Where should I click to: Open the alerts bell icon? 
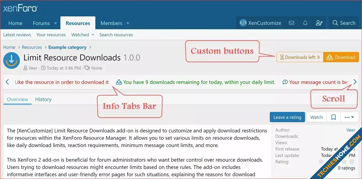tap(305, 23)
